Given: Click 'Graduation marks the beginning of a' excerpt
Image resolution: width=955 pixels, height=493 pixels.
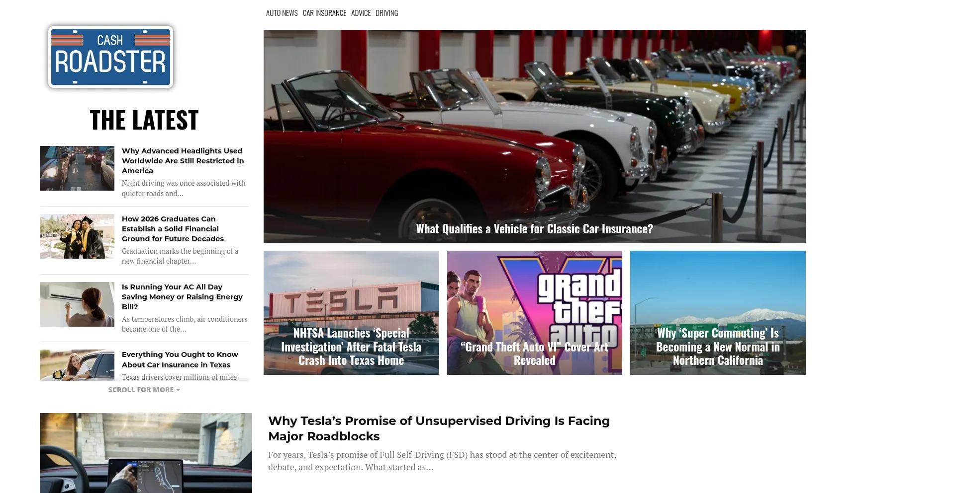Looking at the screenshot, I should click(x=180, y=256).
